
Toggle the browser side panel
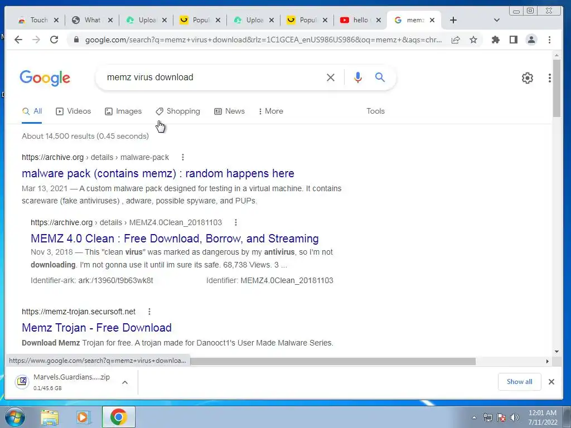[x=514, y=40]
